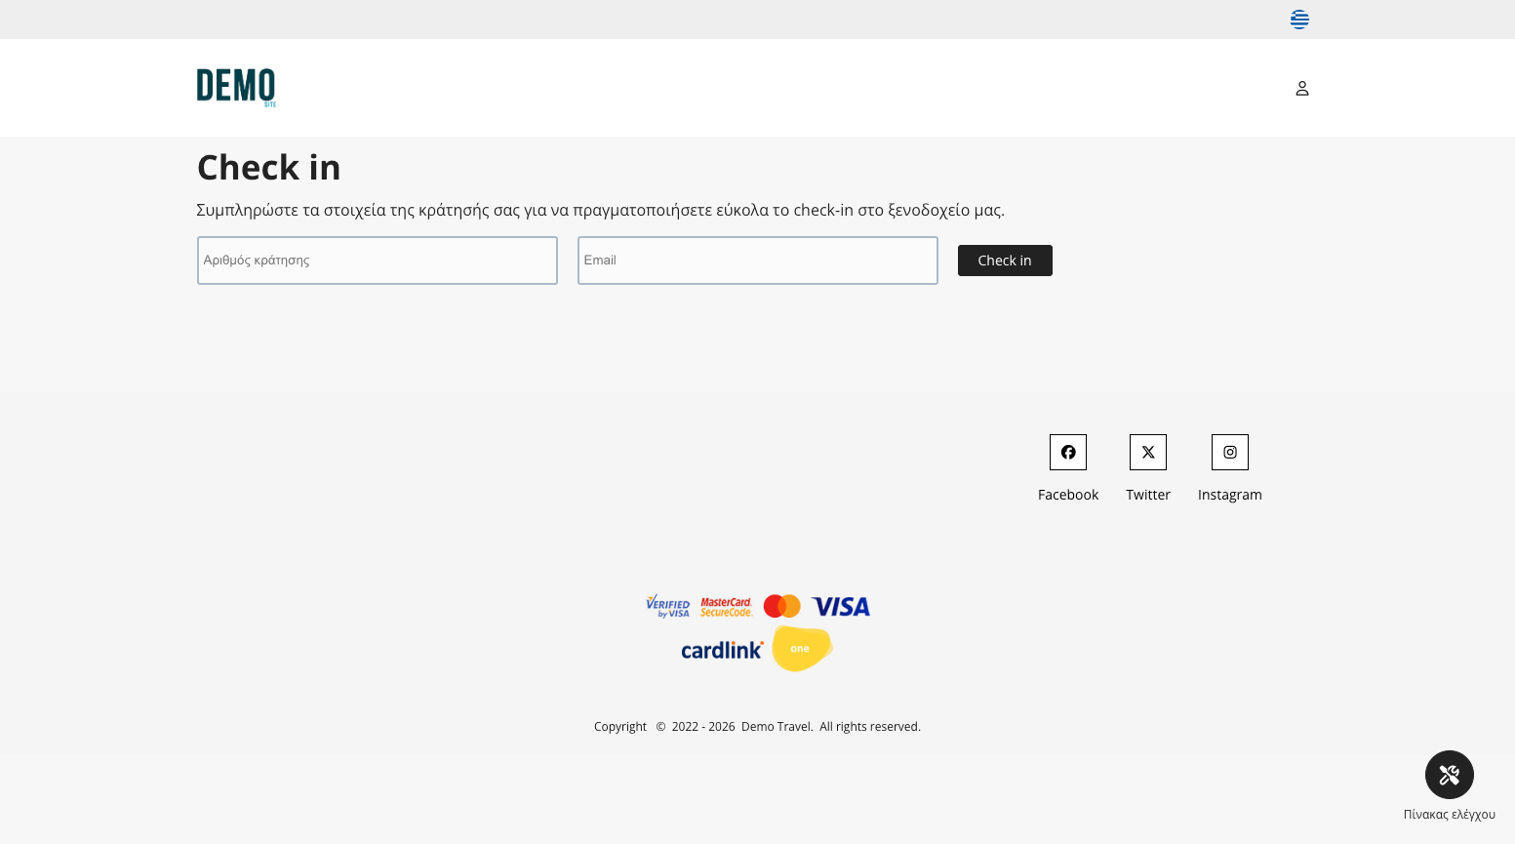Click the Verified by Visa logo

(668, 606)
